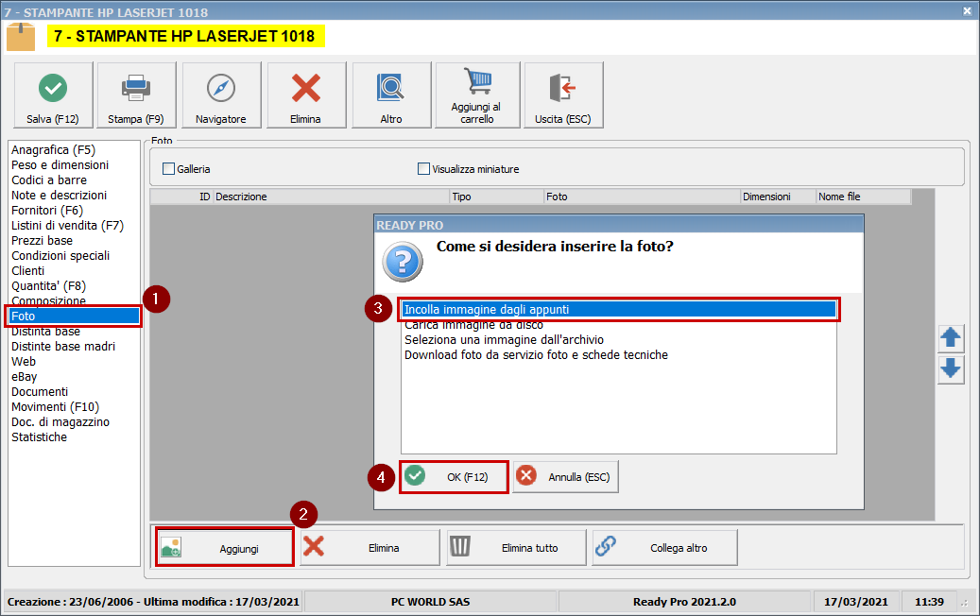Click the Aggiungi al carrello cart icon
This screenshot has height=616, width=980.
click(x=477, y=80)
